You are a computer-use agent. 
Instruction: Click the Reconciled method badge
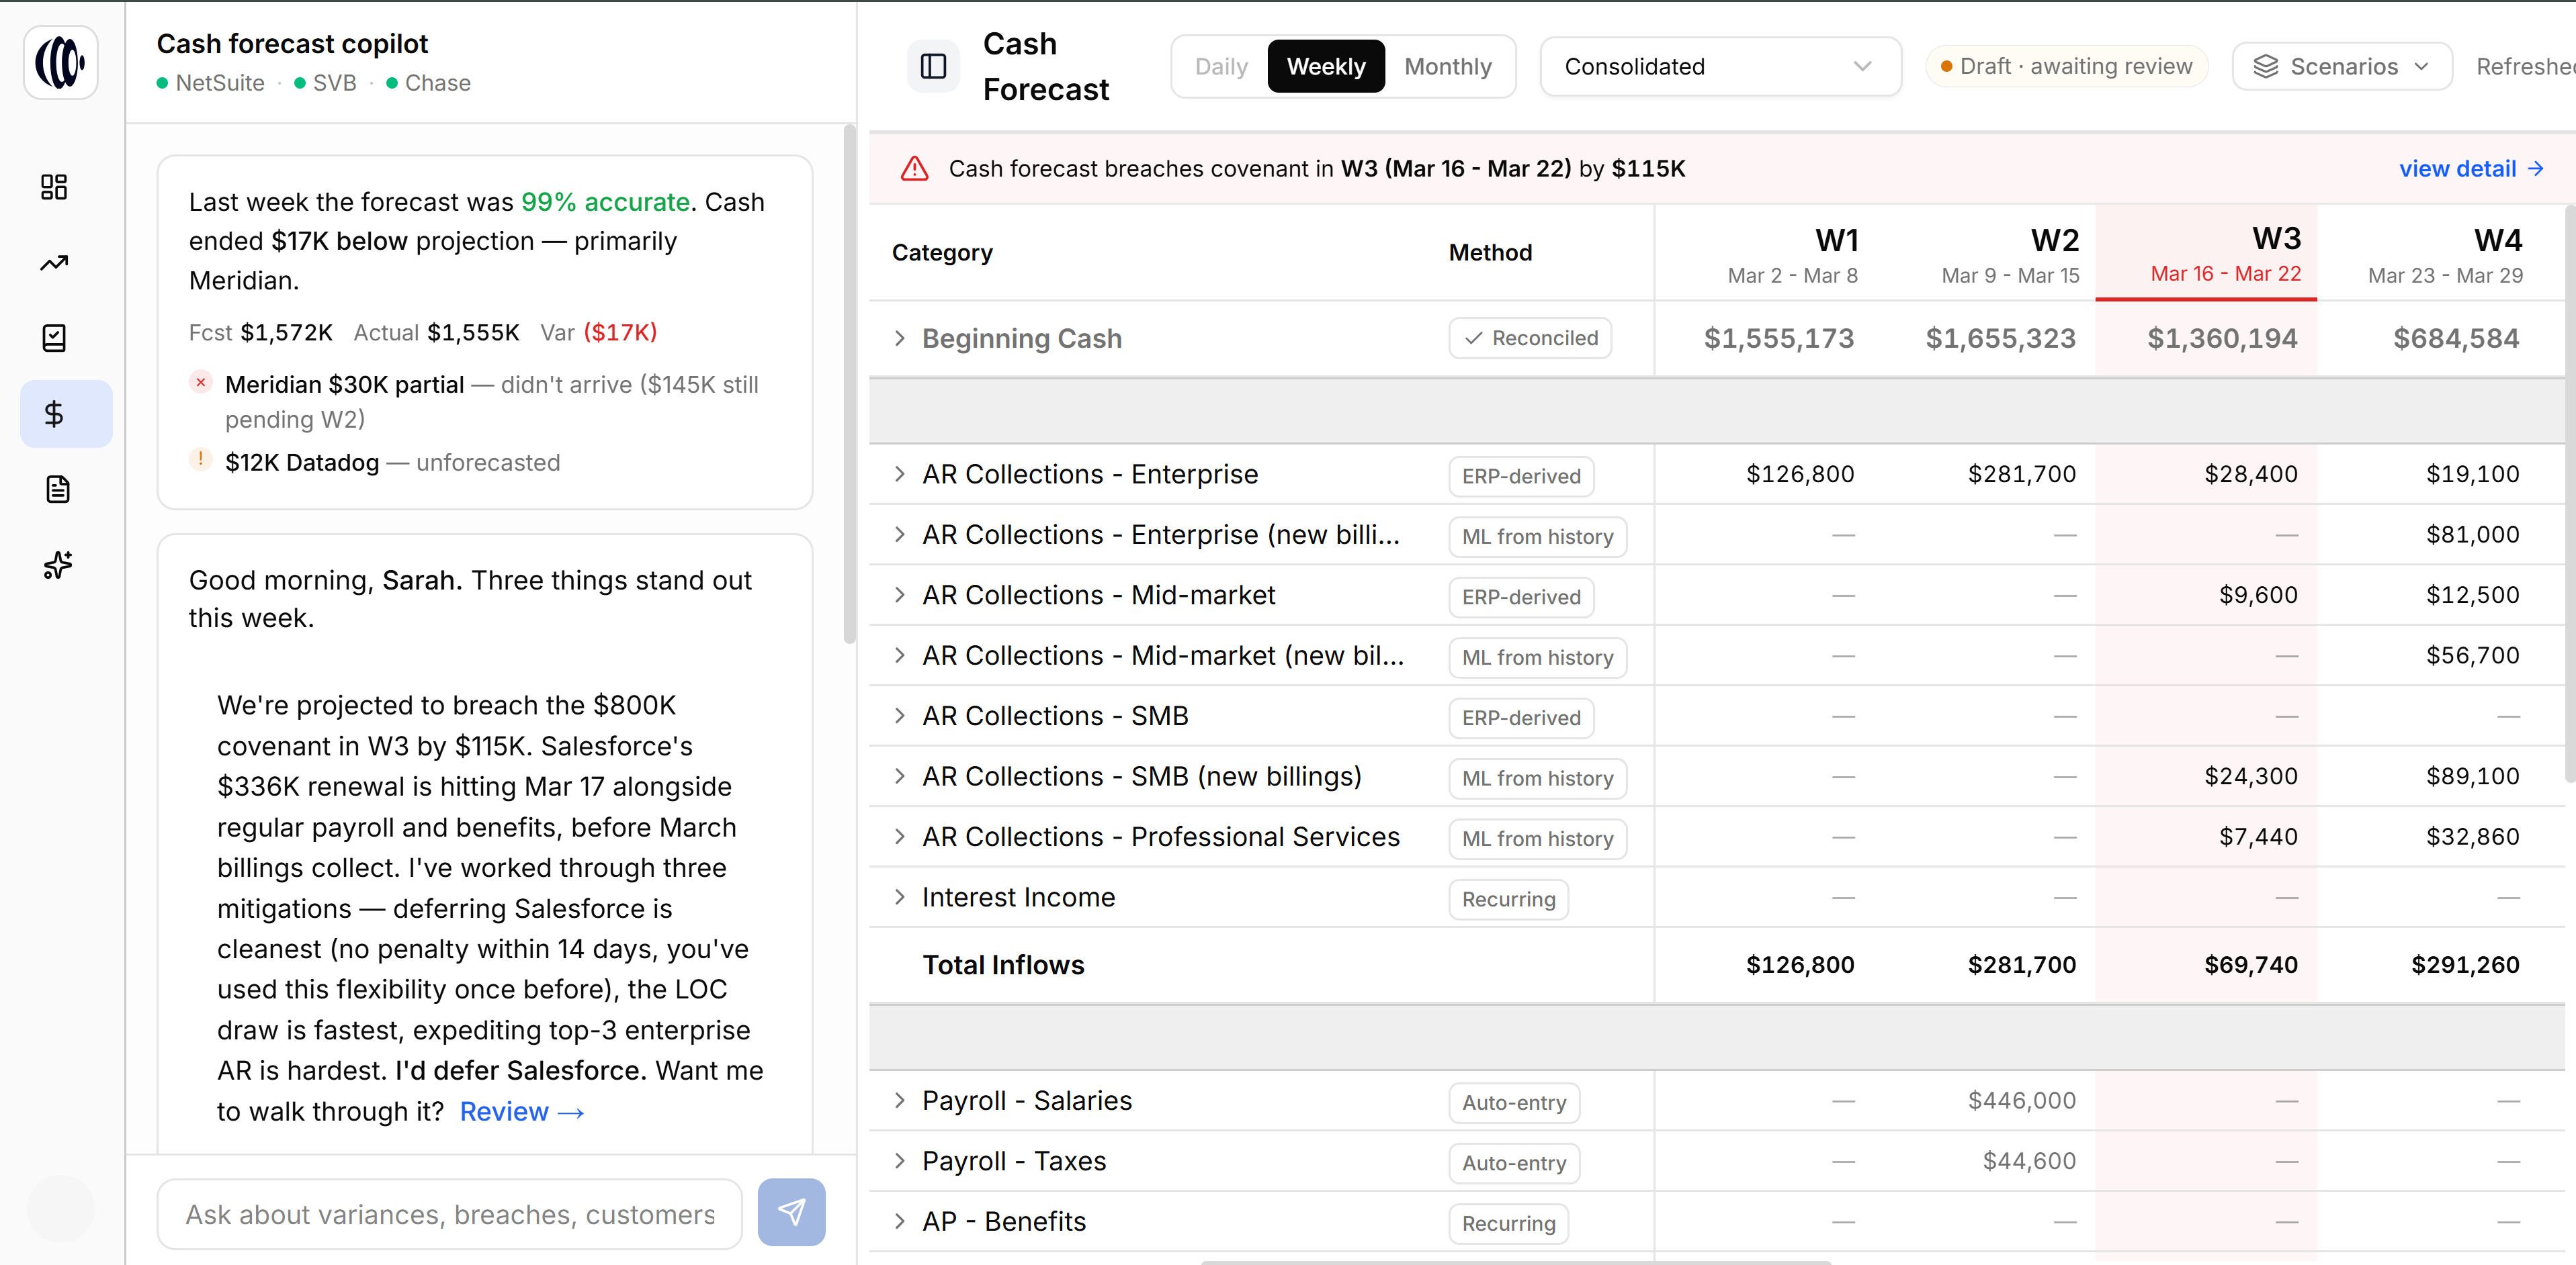pos(1530,338)
